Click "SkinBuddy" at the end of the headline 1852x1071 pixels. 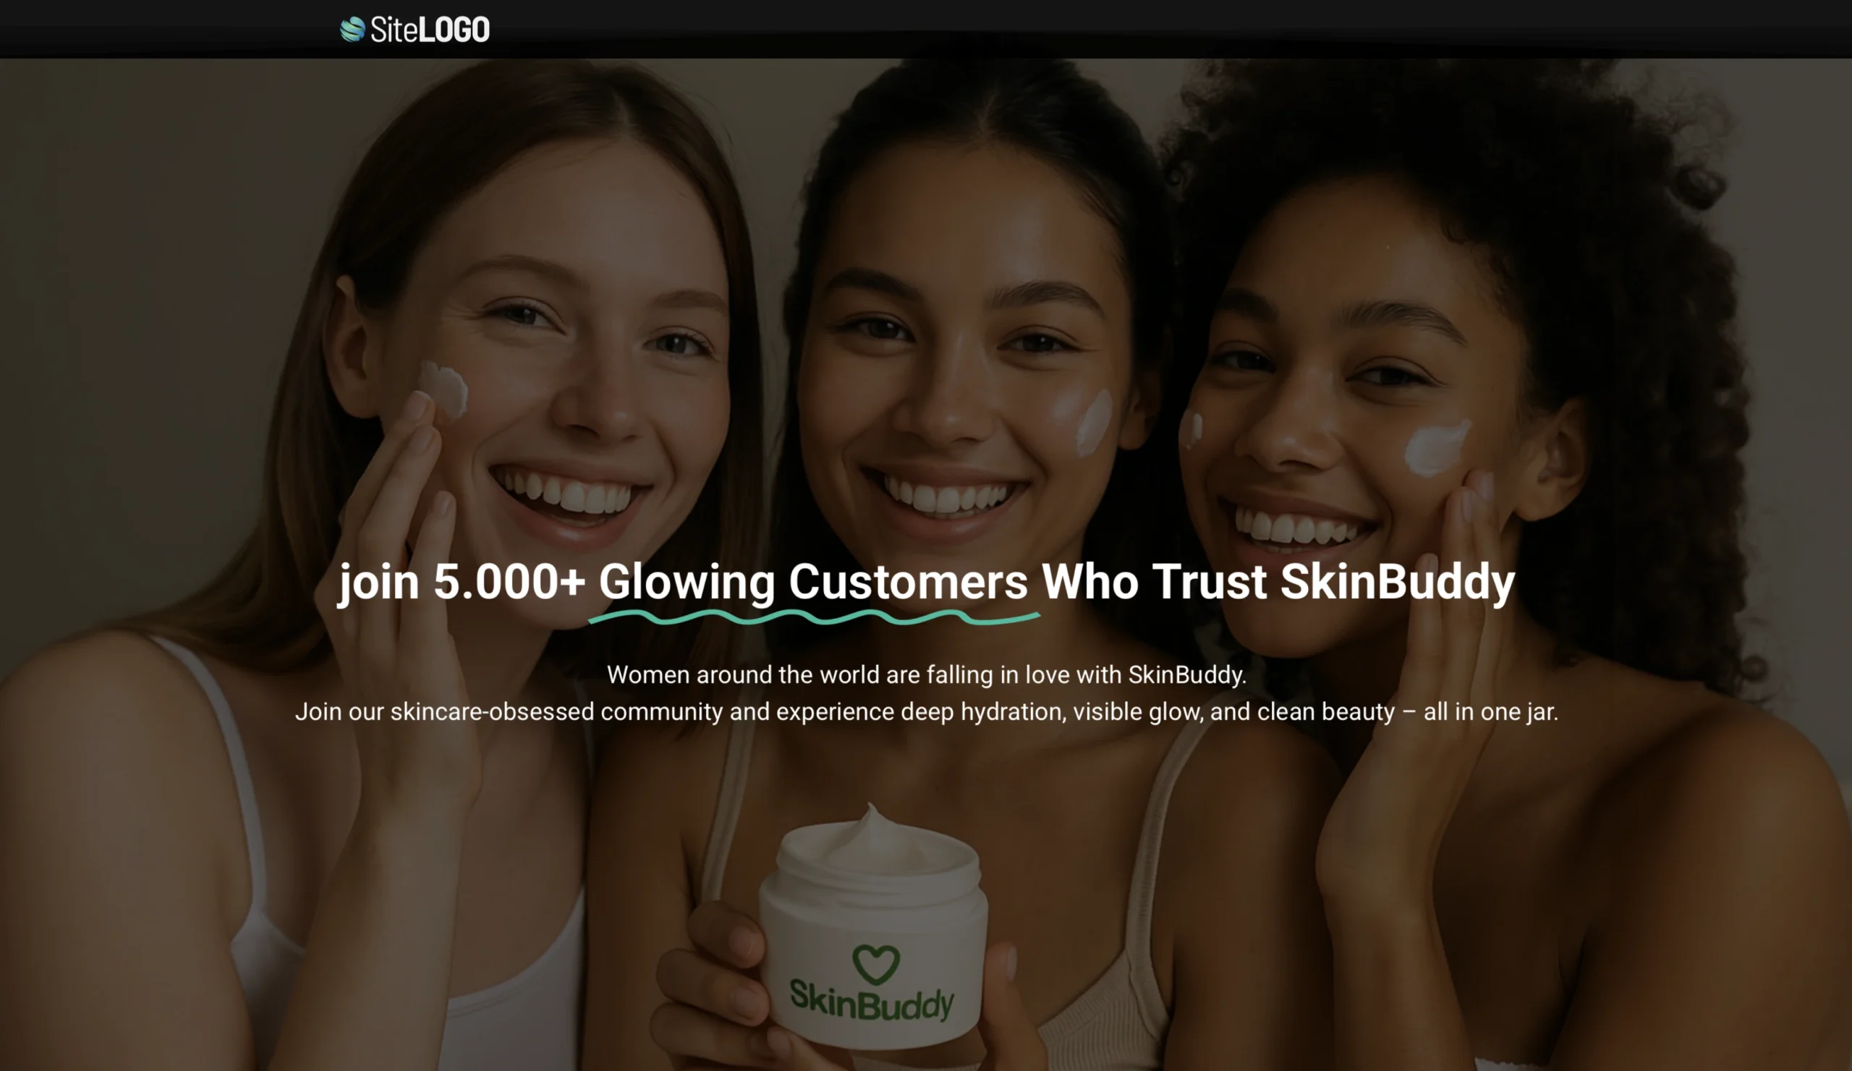pyautogui.click(x=1398, y=583)
